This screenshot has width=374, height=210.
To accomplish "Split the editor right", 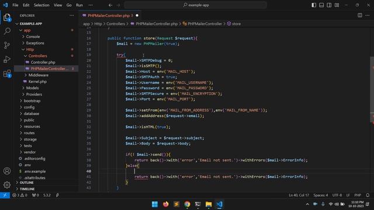I will coord(360,15).
